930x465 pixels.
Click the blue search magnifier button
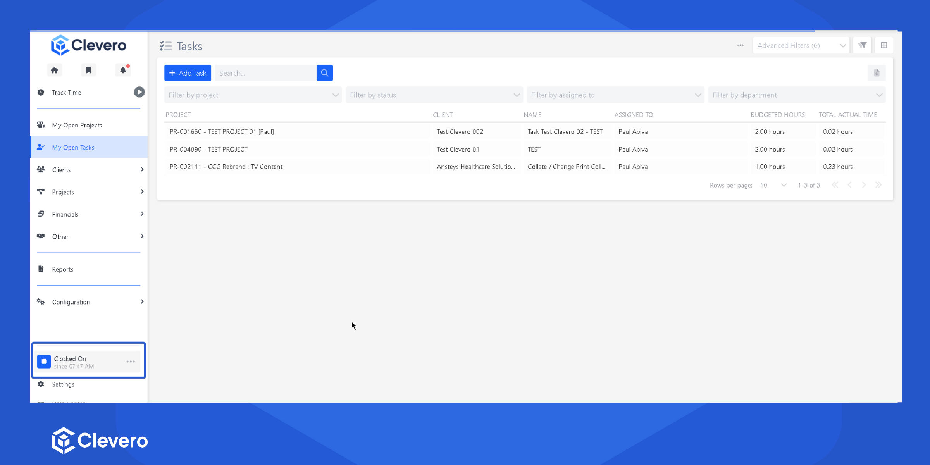click(x=324, y=73)
